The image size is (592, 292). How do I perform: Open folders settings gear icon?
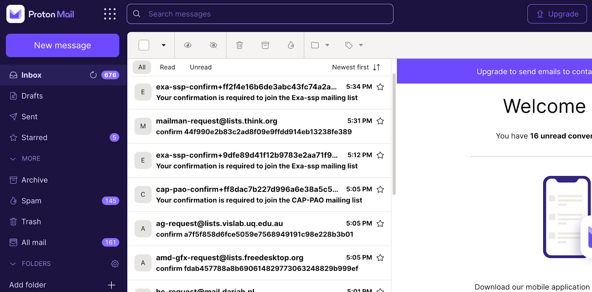point(115,264)
